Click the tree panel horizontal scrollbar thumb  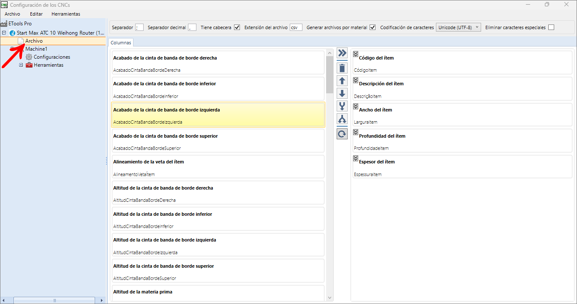[54, 300]
